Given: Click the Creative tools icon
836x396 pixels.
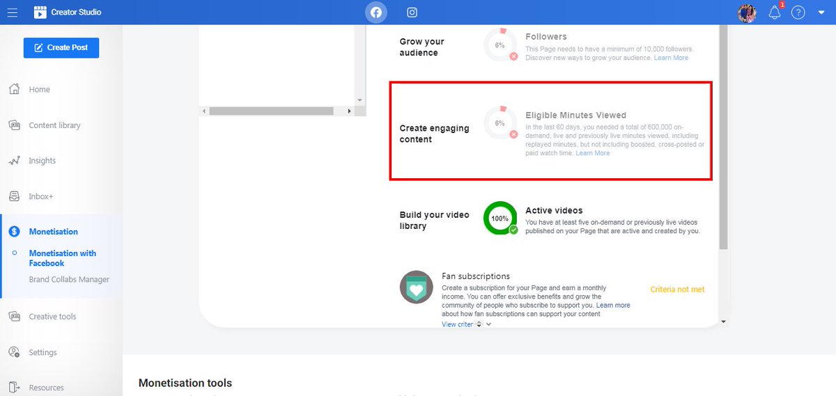Looking at the screenshot, I should pos(14,317).
